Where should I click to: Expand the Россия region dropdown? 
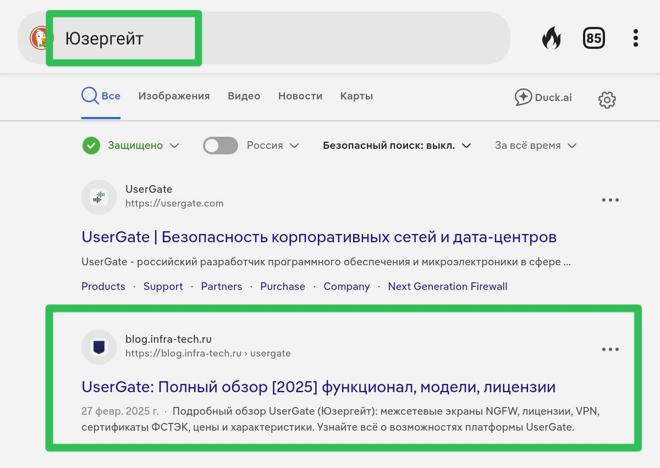pyautogui.click(x=273, y=146)
